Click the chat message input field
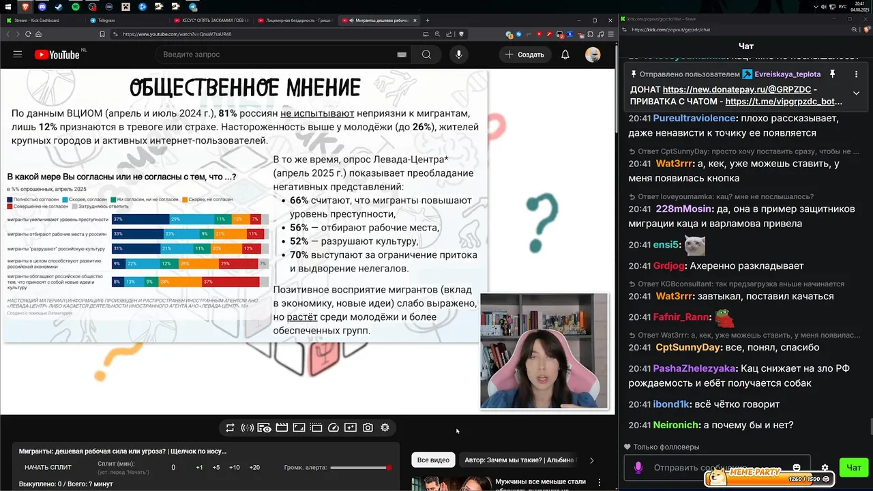This screenshot has width=873, height=491. coord(716,468)
